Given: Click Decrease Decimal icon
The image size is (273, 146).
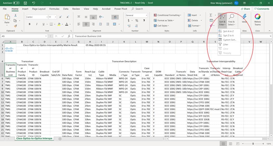Looking at the screenshot, I should pyautogui.click(x=136, y=26).
